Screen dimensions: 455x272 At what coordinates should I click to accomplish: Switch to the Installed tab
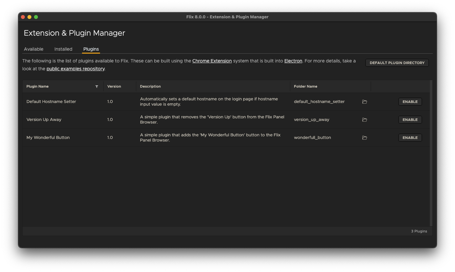tap(63, 49)
